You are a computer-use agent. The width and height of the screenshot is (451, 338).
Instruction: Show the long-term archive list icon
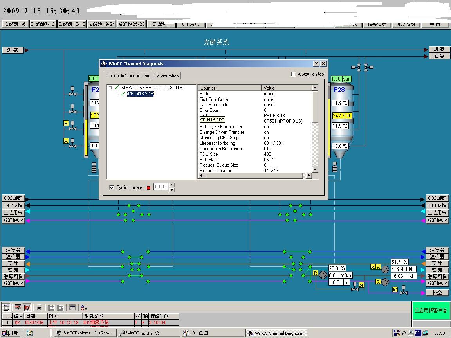27,307
